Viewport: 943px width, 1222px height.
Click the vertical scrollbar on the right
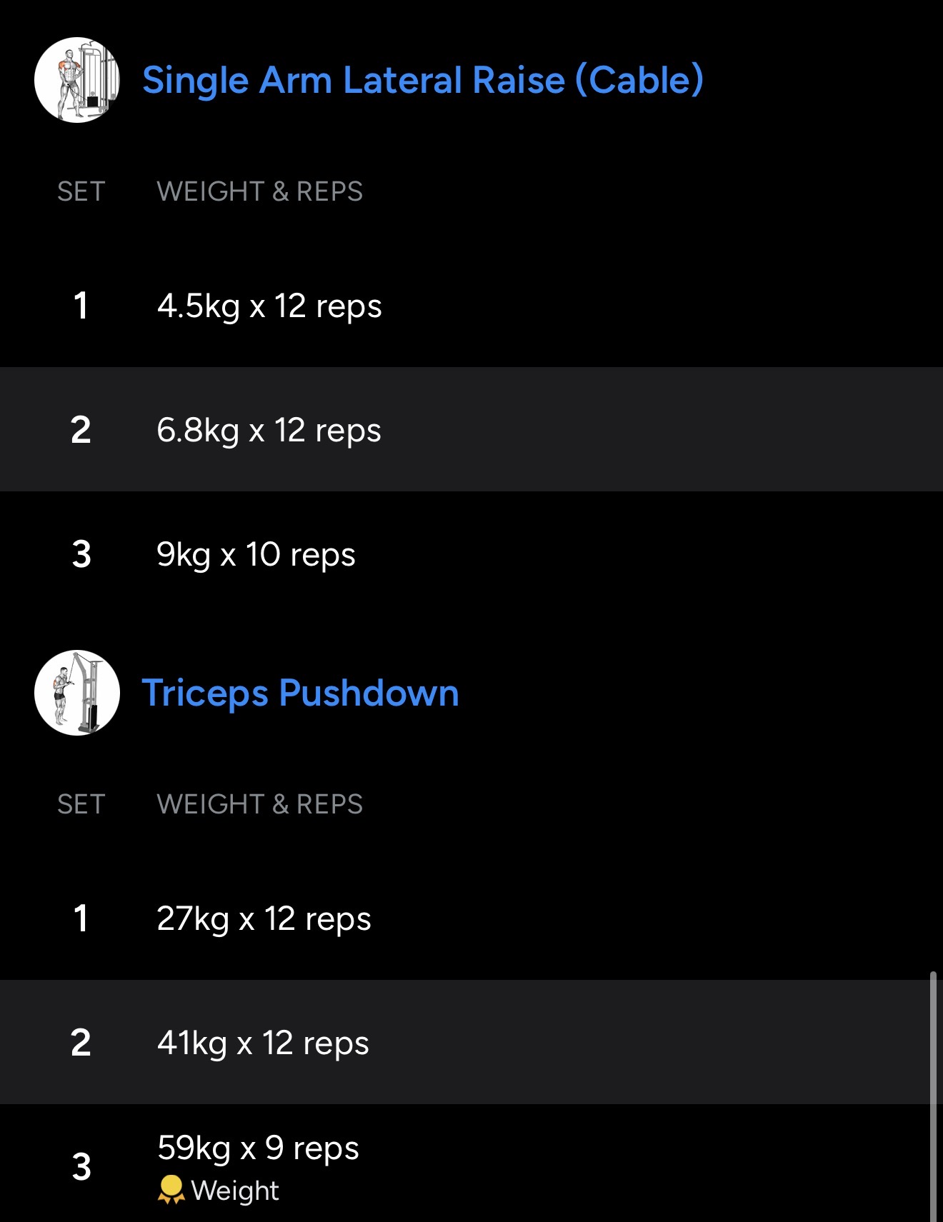[x=933, y=1093]
